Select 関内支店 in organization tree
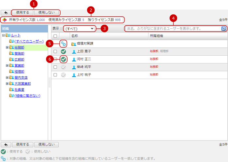This screenshot has width=228, height=162. [x=21, y=78]
